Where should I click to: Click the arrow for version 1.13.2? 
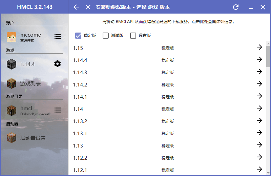[259, 121]
